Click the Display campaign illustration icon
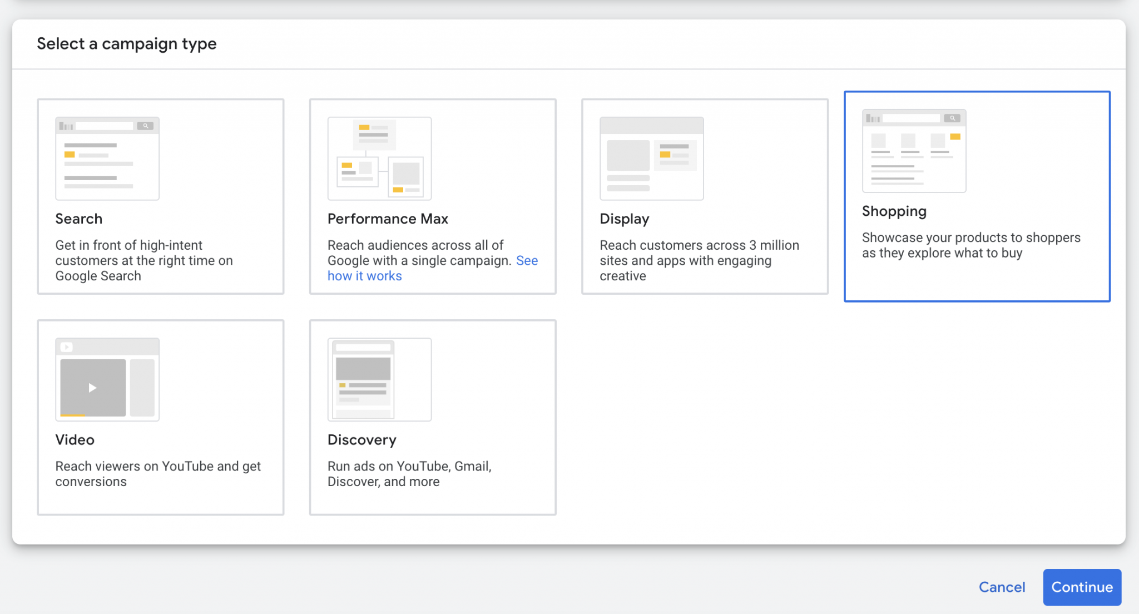This screenshot has width=1139, height=614. 651,159
